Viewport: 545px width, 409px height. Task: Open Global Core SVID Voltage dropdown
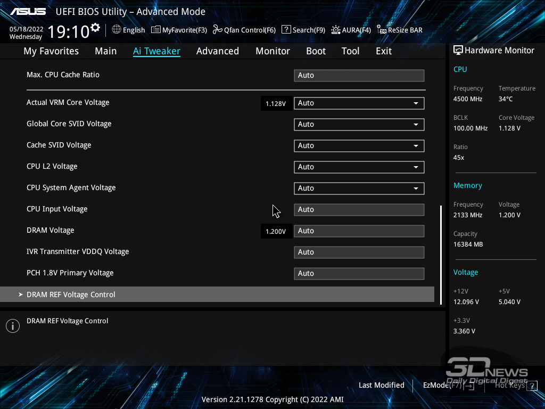(359, 124)
